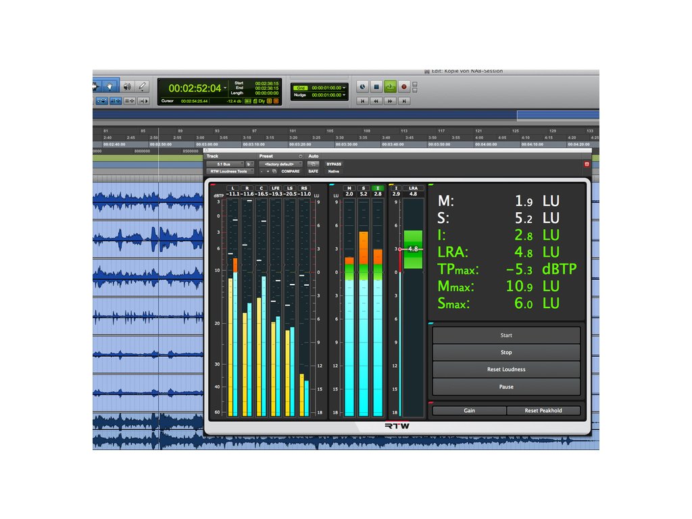Click the Reset Peakhold button
Viewport: 692px width, 519px height.
point(543,410)
